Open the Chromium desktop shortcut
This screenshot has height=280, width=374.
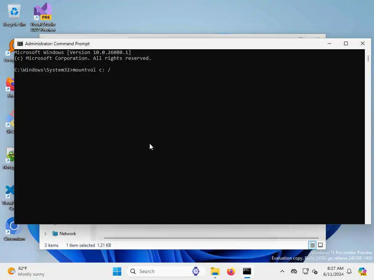pyautogui.click(x=14, y=229)
